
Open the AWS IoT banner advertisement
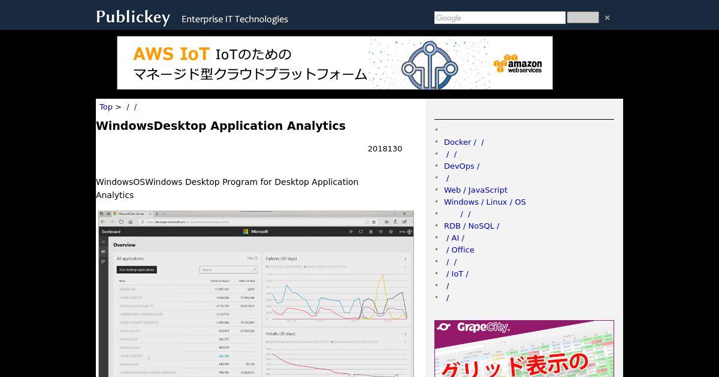coord(335,63)
